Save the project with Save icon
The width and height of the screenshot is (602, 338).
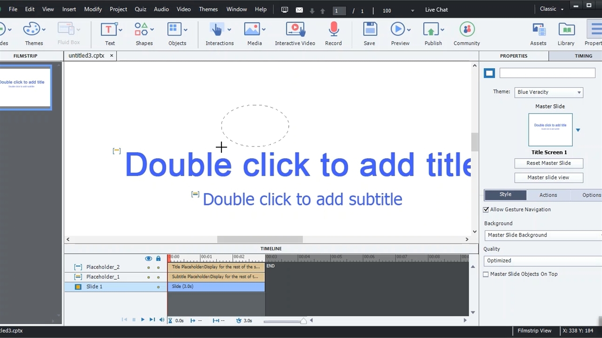[x=369, y=30]
